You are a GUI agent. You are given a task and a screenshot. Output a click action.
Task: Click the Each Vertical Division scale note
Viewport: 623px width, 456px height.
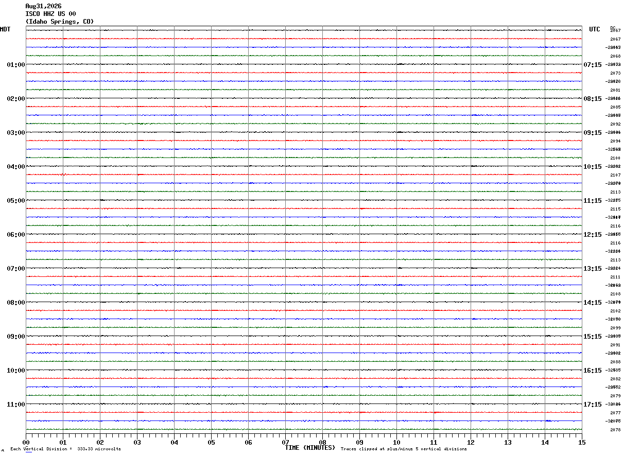point(65,449)
